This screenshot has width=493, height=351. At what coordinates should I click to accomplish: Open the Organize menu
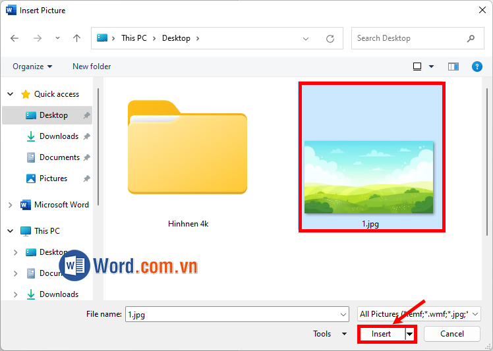[32, 67]
